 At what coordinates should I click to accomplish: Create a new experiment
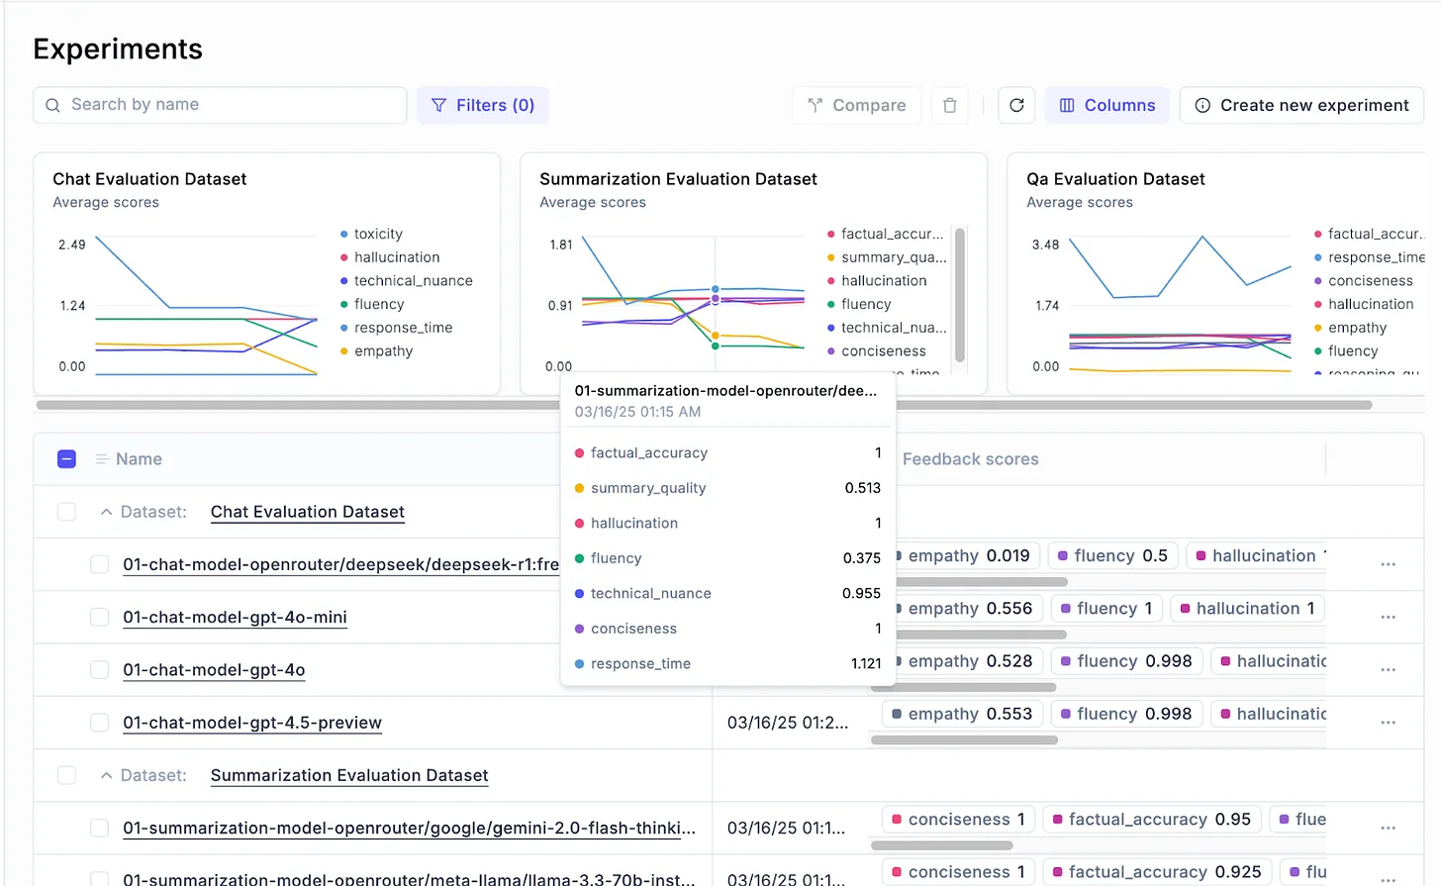(1301, 105)
